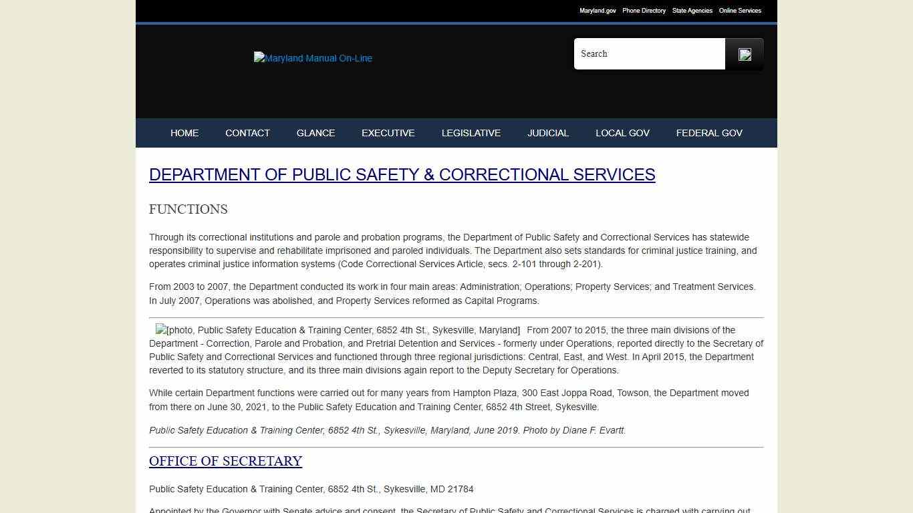Click the photo caption by Diane F. Evartt
913x513 pixels.
[x=387, y=430]
